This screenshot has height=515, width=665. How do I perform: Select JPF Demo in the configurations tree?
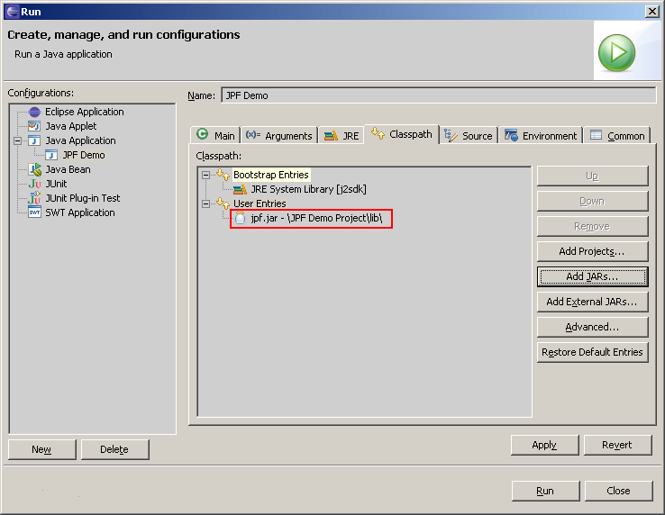point(83,155)
